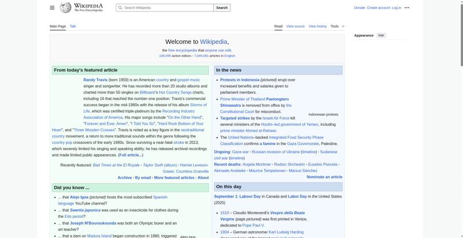Screen dimensions: 463x238
Task: Open the main menu hamburger icon
Action: tap(52, 8)
